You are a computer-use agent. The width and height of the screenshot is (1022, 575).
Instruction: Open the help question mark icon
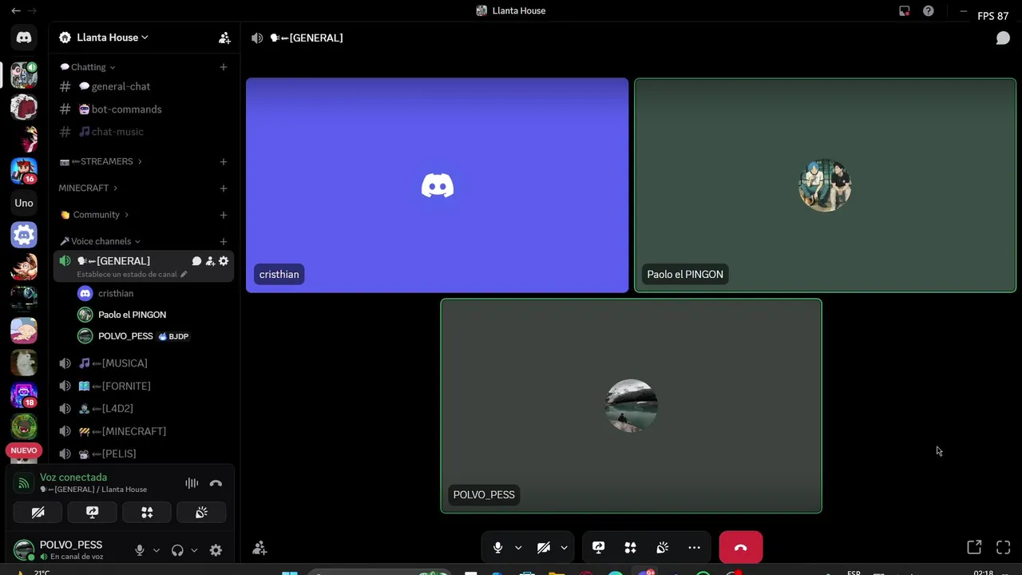928,10
